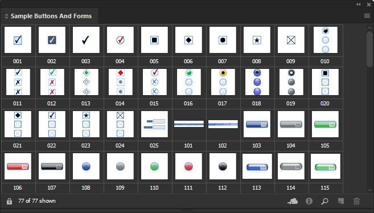374x213 pixels.
Task: Select the square-in-box sample 005
Action: (x=154, y=40)
